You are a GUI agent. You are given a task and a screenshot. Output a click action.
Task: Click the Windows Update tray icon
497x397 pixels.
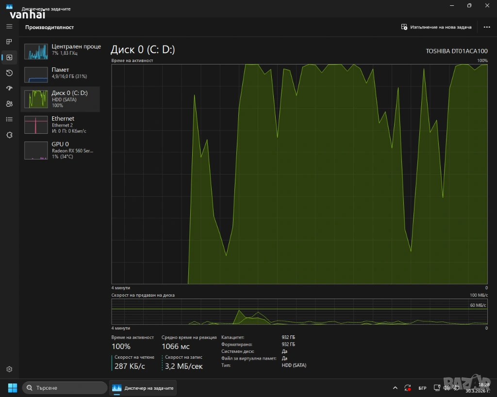pos(409,388)
